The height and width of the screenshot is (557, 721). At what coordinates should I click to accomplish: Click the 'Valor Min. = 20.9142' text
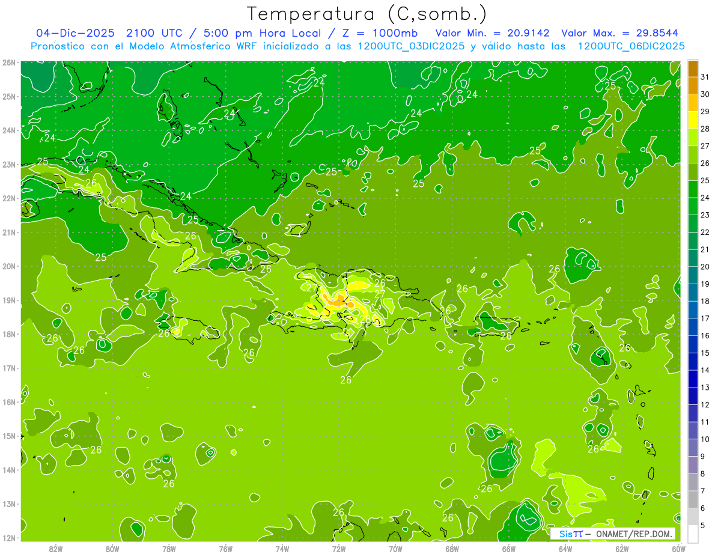click(493, 32)
